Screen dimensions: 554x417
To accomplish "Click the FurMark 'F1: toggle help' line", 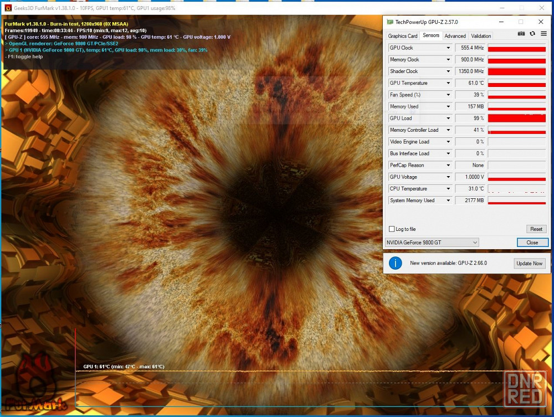I will tap(24, 56).
